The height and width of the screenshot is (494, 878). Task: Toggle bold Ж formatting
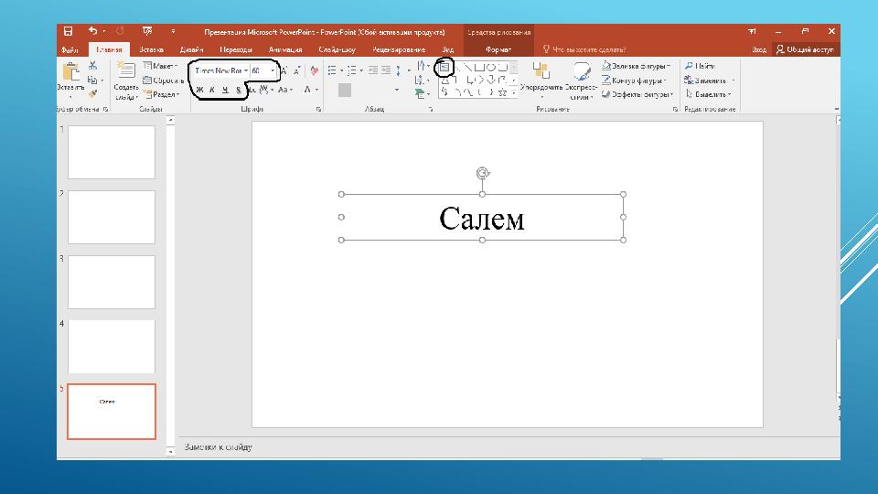pyautogui.click(x=199, y=90)
